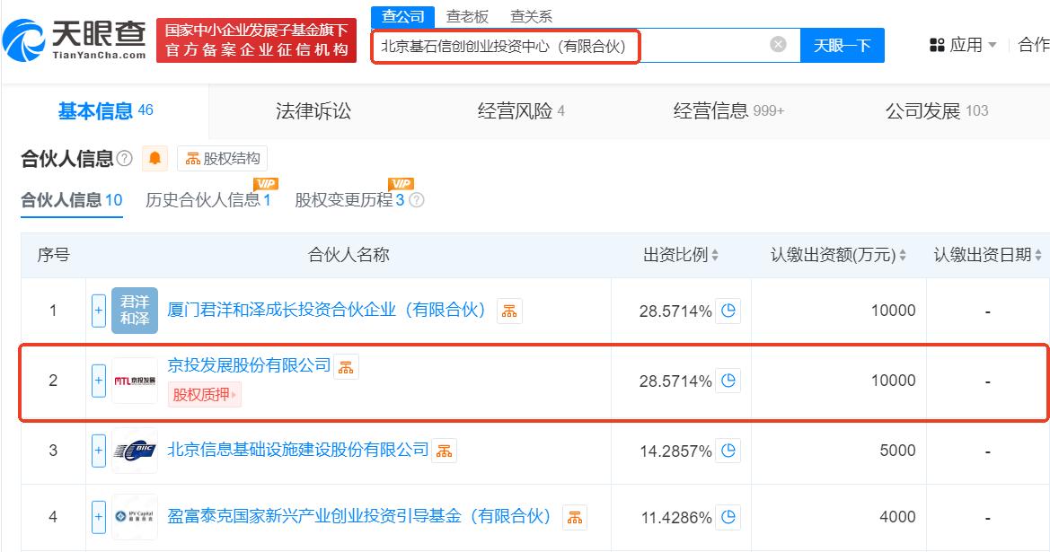The image size is (1050, 552).
Task: Open pie chart icon beside row 1's 28.5714%
Action: coord(728,311)
